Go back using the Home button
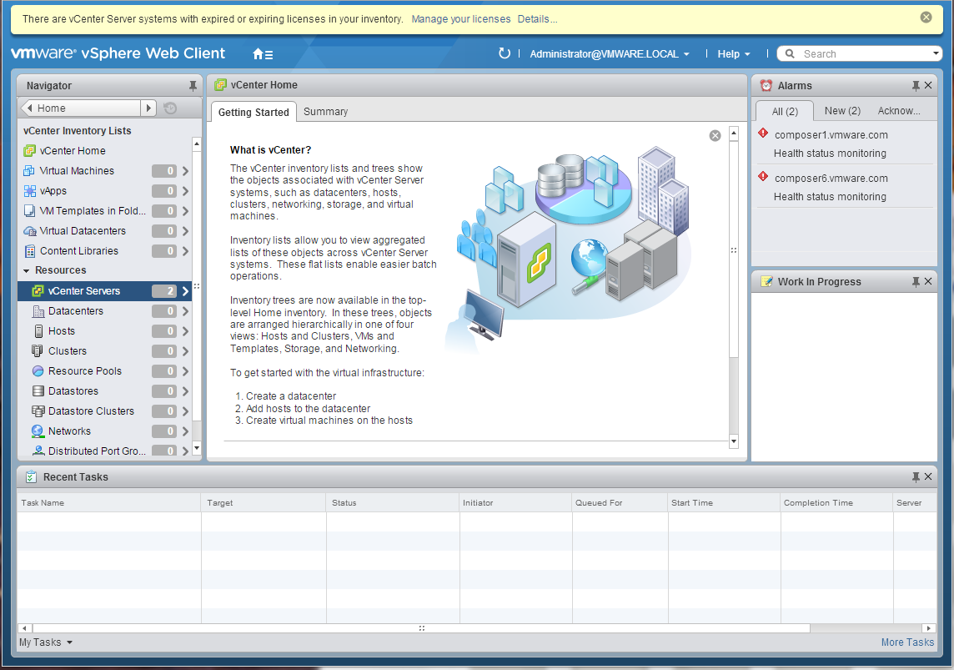Screen dimensions: 954x670 click(80, 108)
